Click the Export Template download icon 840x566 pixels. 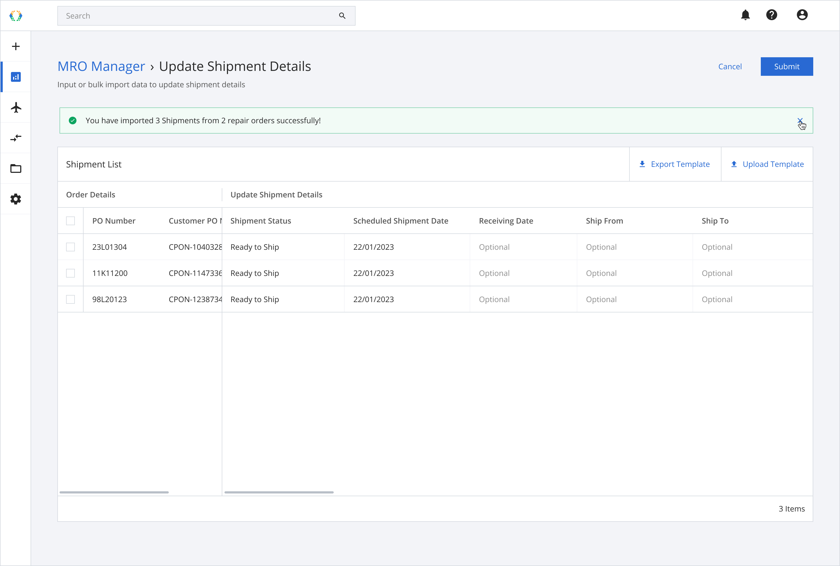(642, 164)
